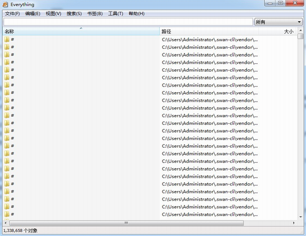Screen dimensions: 306x236
Task: Click the vertical scrollbar up arrow
Action: 300,31
